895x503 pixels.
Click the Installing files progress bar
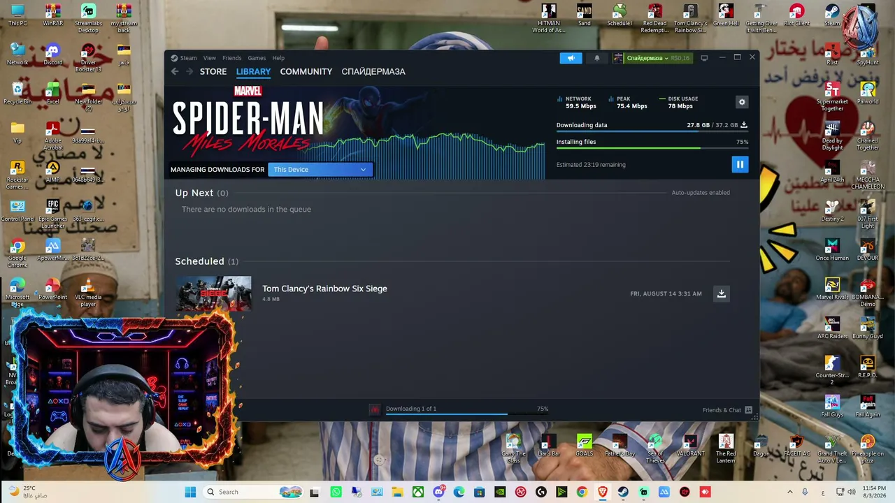pyautogui.click(x=652, y=148)
